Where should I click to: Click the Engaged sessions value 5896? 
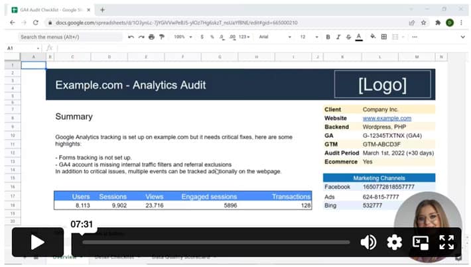click(x=230, y=205)
